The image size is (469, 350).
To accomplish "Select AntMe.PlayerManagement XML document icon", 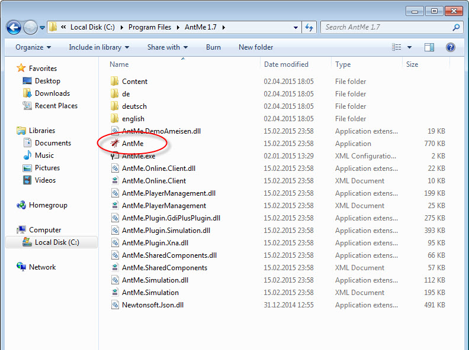I will click(115, 206).
